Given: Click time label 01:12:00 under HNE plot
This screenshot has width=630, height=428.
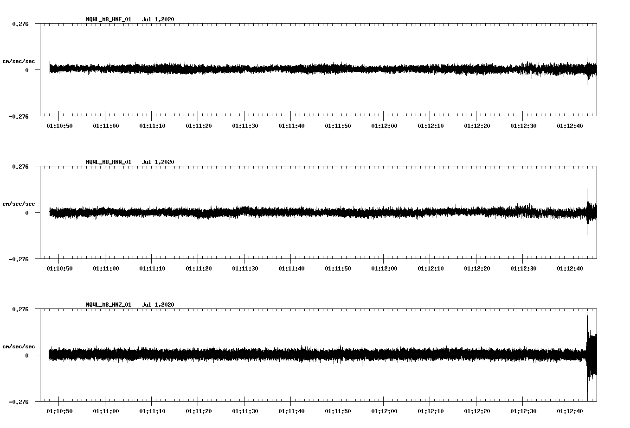Looking at the screenshot, I should [x=384, y=126].
